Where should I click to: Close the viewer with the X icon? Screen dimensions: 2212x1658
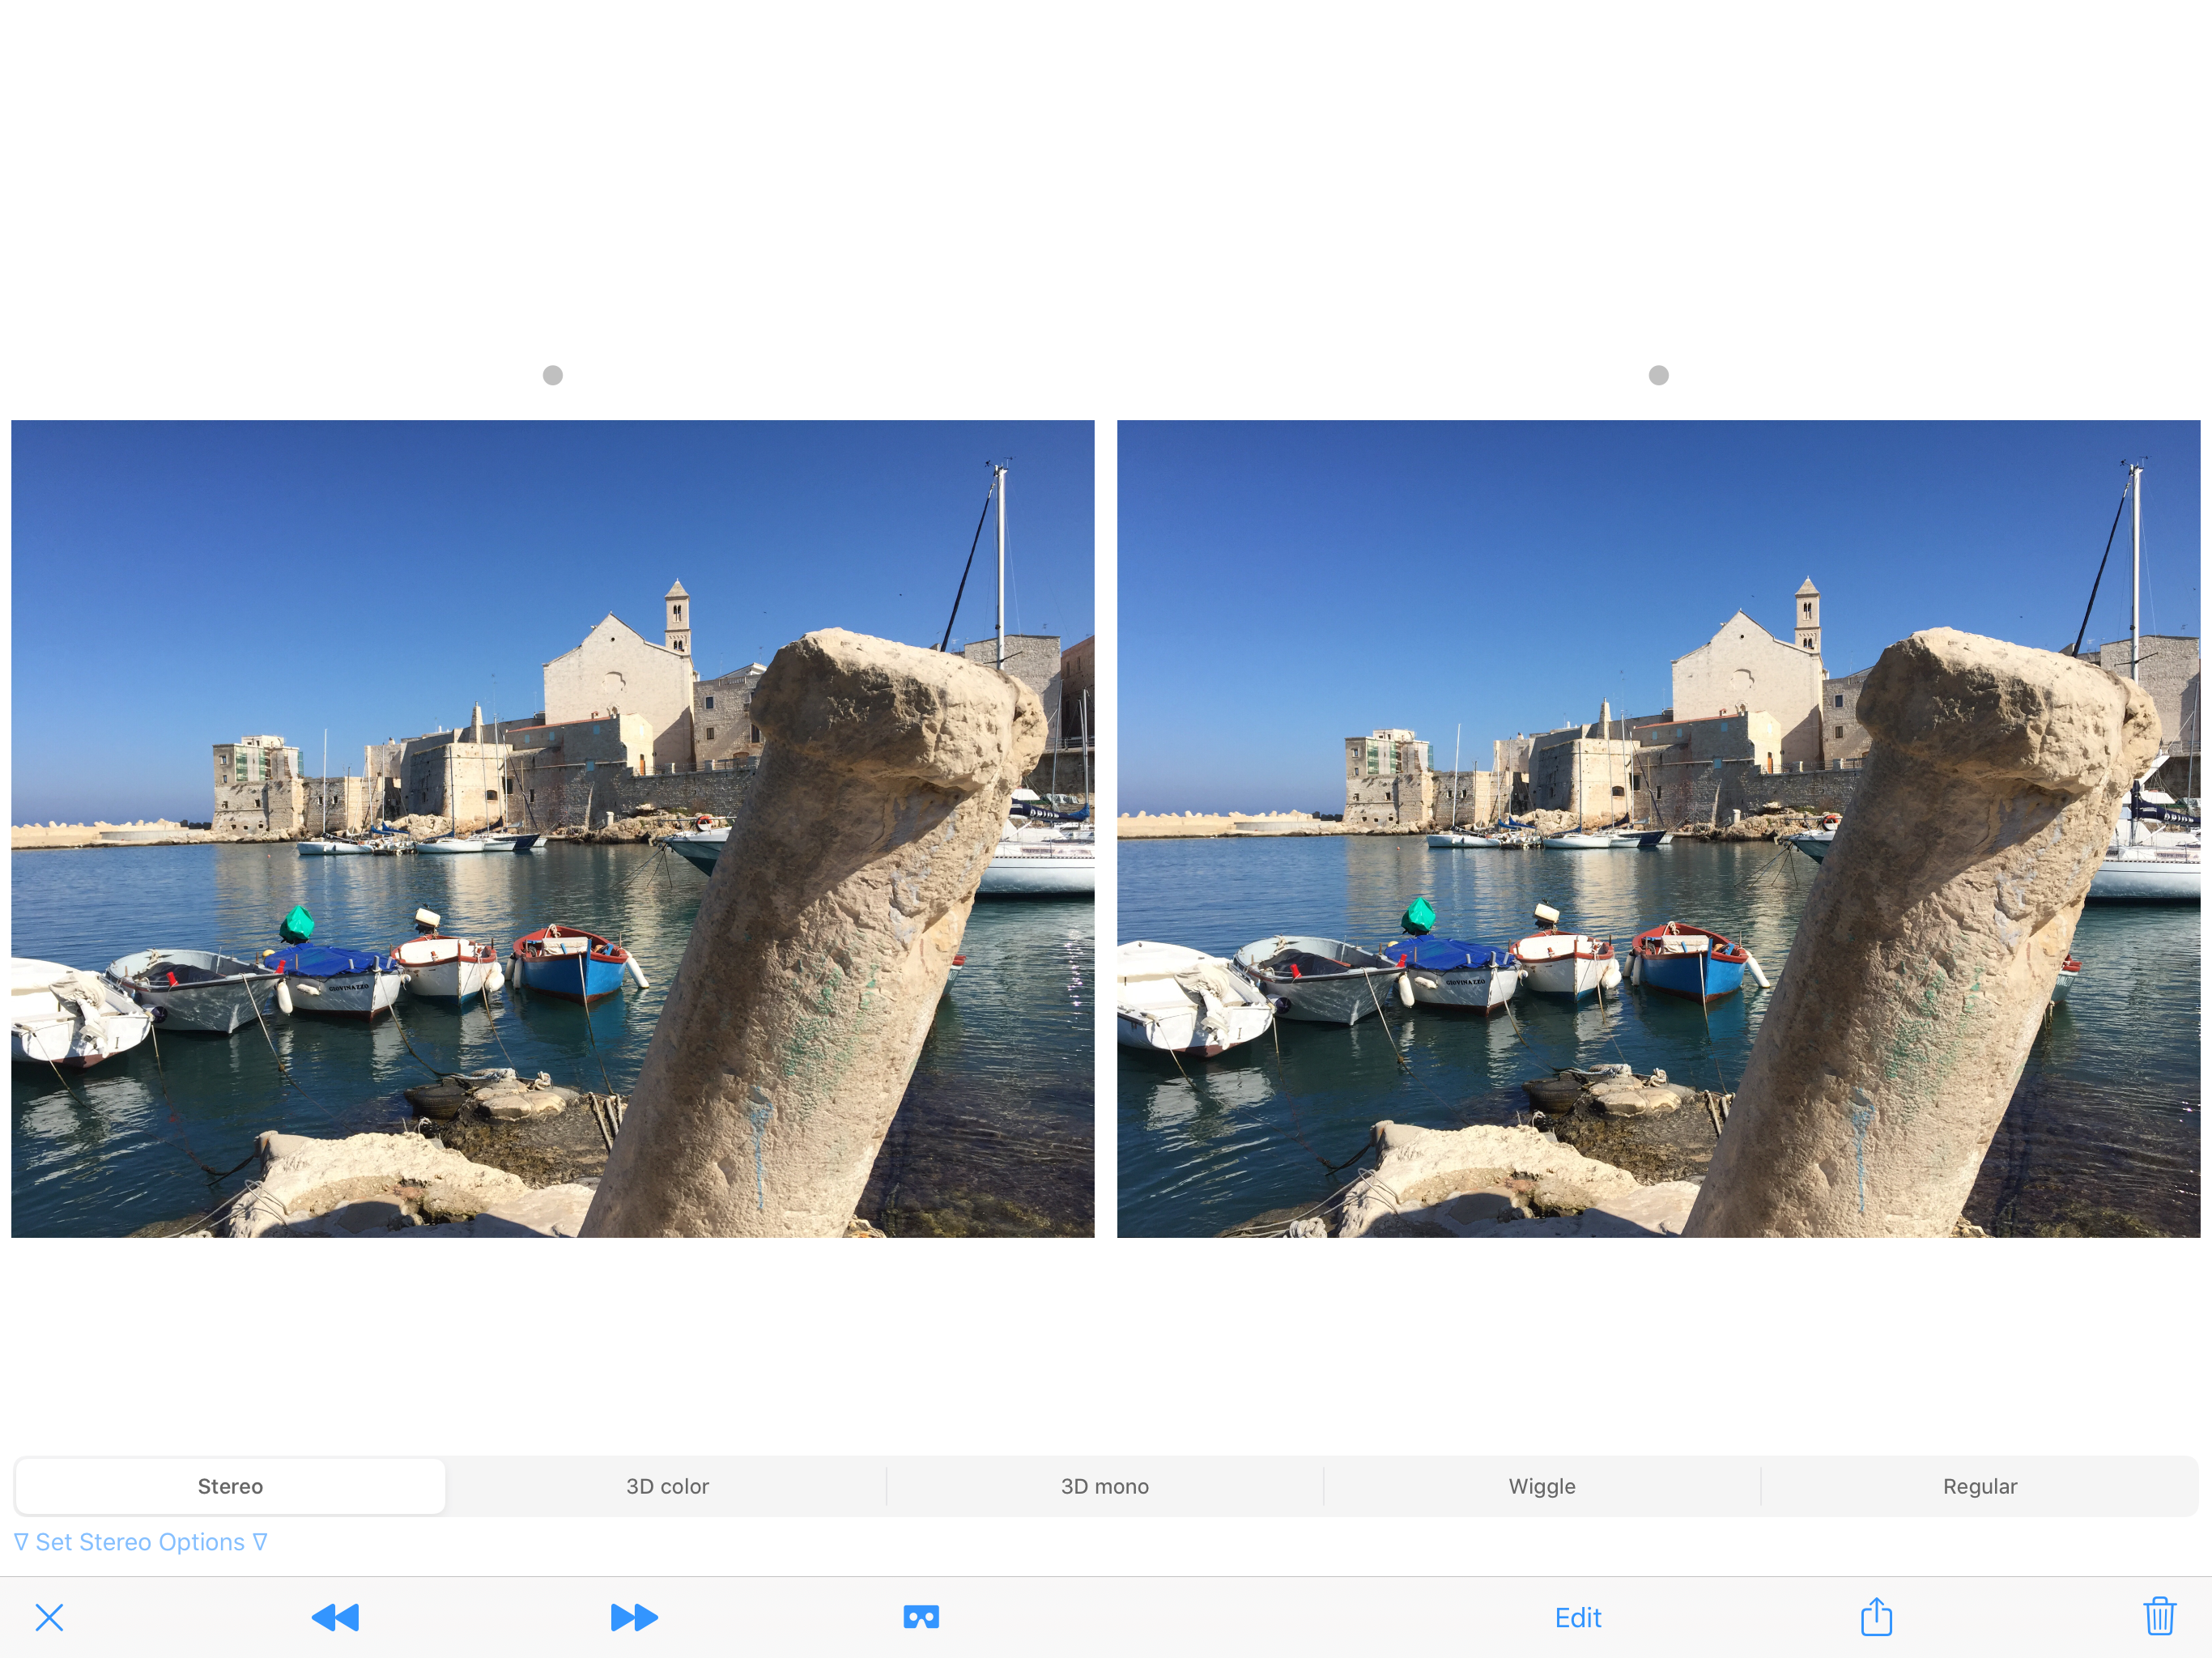(x=49, y=1617)
